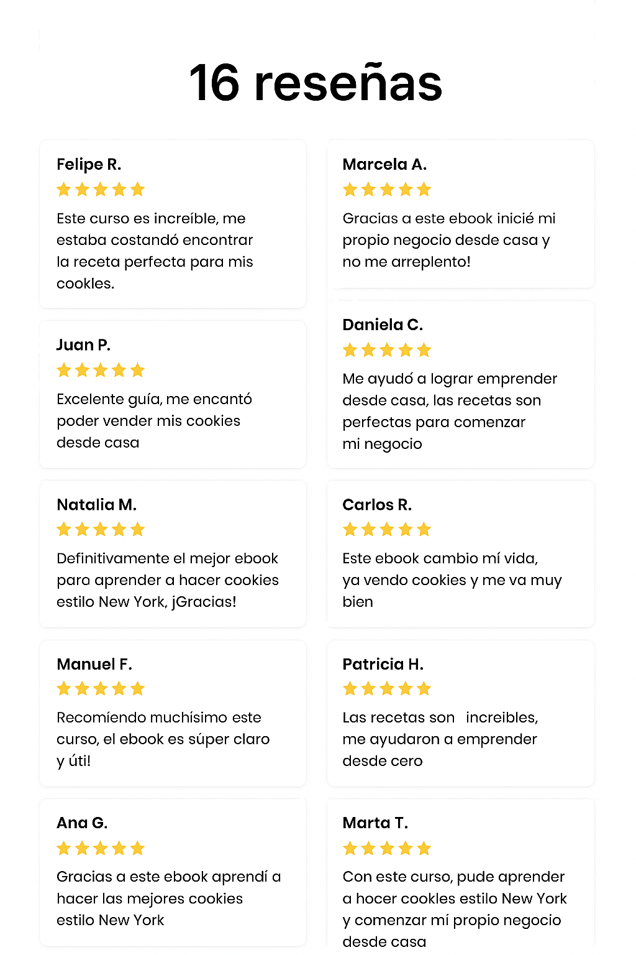Image resolution: width=636 pixels, height=955 pixels.
Task: Click Natalia M.'s review text about New York cookies
Action: click(168, 580)
